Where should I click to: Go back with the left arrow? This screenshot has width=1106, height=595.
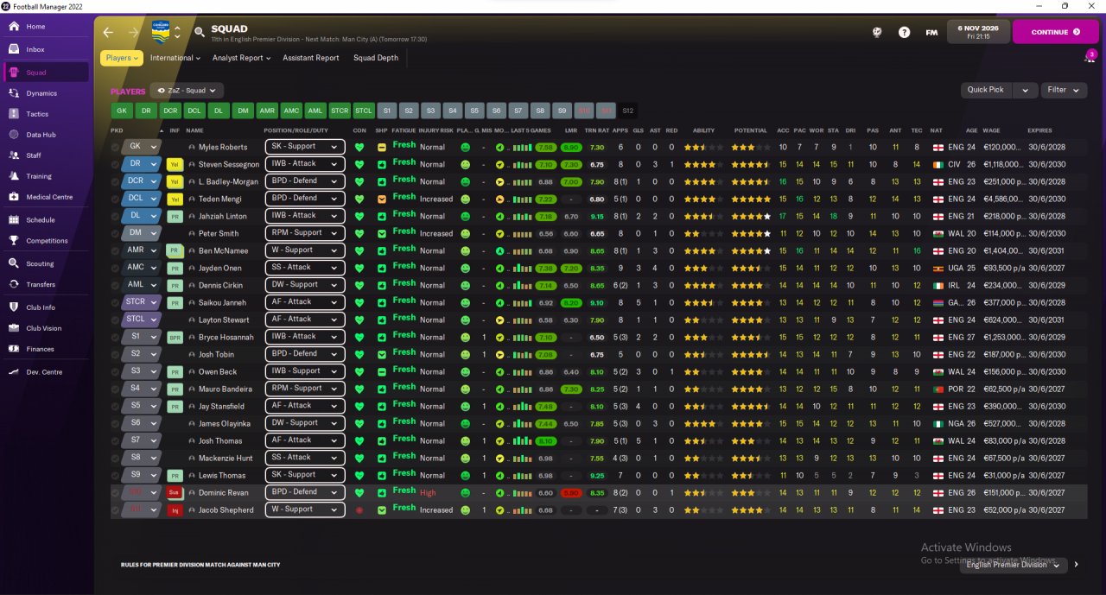108,33
